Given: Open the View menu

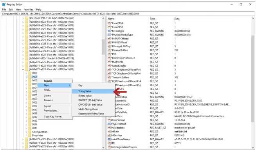Looking at the screenshot, I should click(18, 9).
